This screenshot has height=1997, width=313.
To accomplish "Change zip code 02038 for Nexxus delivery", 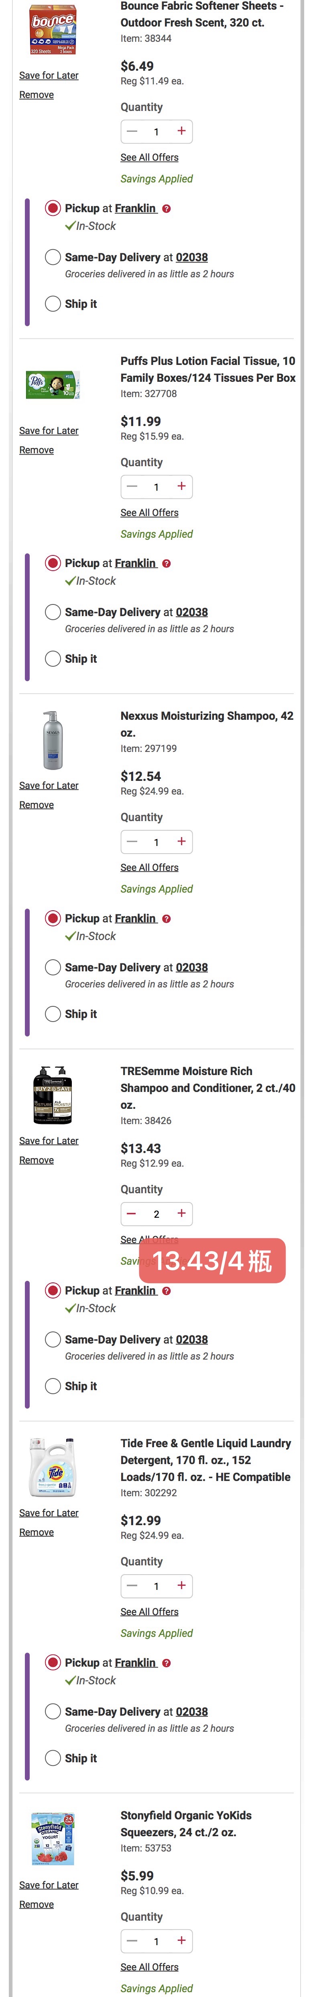I will 191,967.
